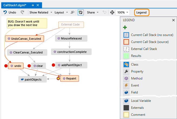Click the Property wrench icon in legend
Screen dimensions: 177x119
126,71
